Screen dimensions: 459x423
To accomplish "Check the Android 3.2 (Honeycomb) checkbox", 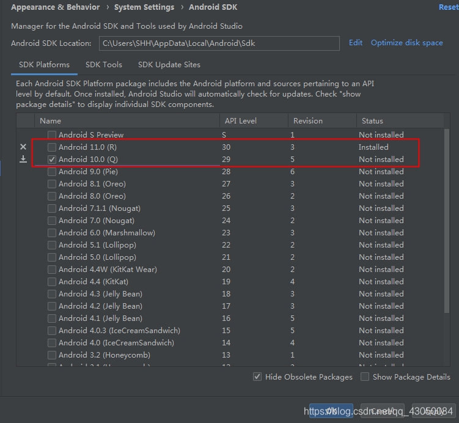I will click(52, 355).
